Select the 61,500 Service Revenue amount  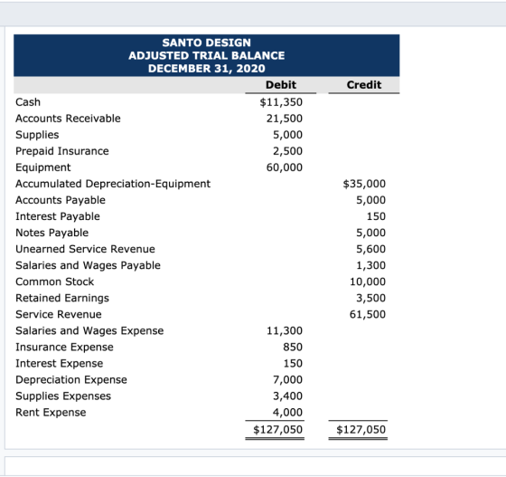(x=368, y=314)
